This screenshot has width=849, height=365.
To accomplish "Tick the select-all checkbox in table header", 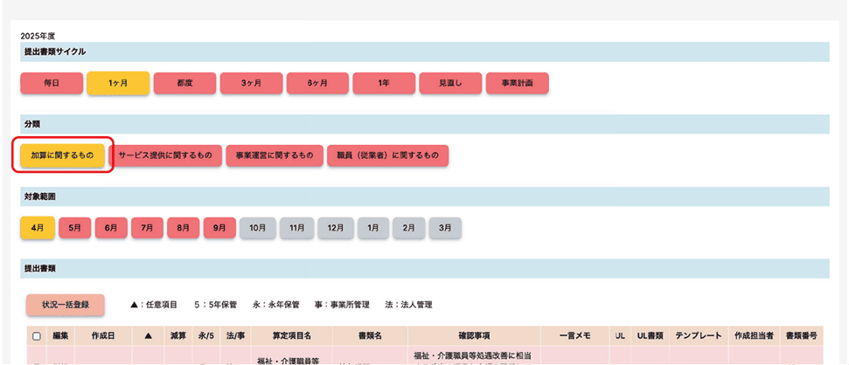I will click(36, 336).
